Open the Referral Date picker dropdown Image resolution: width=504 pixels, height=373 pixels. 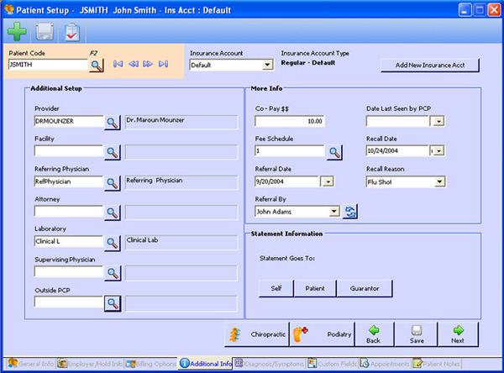(328, 181)
